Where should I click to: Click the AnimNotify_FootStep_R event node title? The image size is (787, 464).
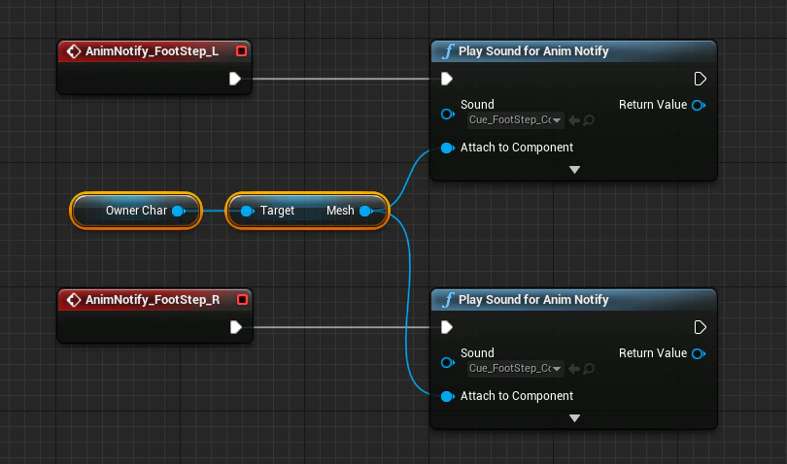[153, 300]
